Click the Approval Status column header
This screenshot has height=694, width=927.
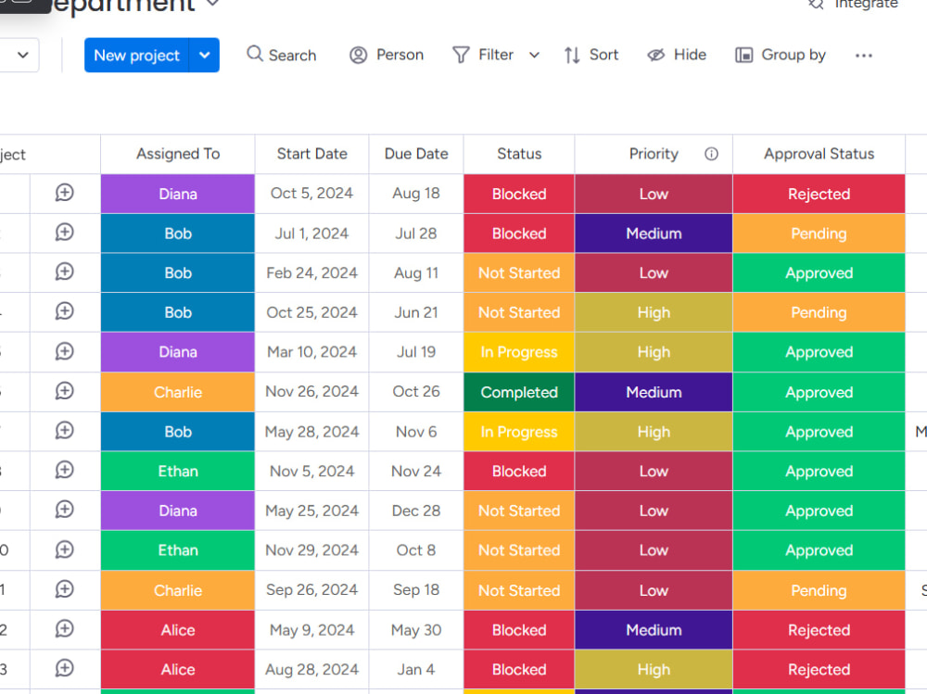(x=819, y=155)
